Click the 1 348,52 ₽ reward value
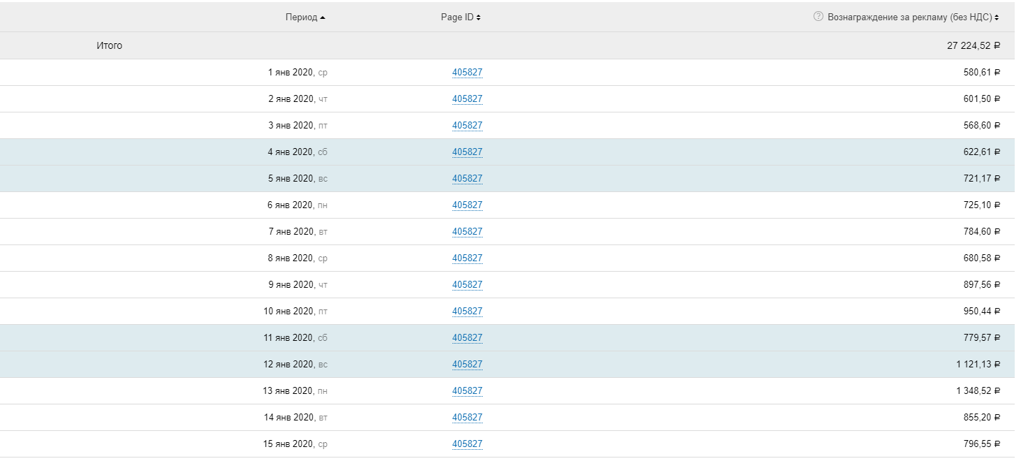The image size is (1021, 461). (x=978, y=391)
